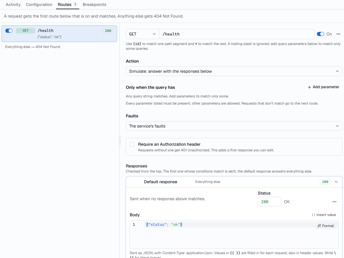Click the panel divider handle
This screenshot has width=344, height=258.
coord(119,140)
